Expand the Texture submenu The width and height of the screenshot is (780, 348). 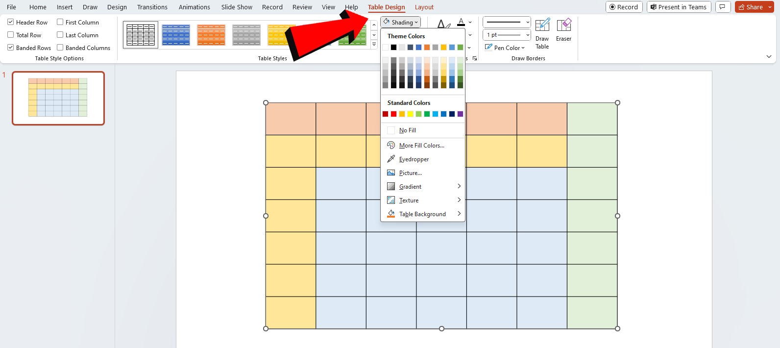423,200
